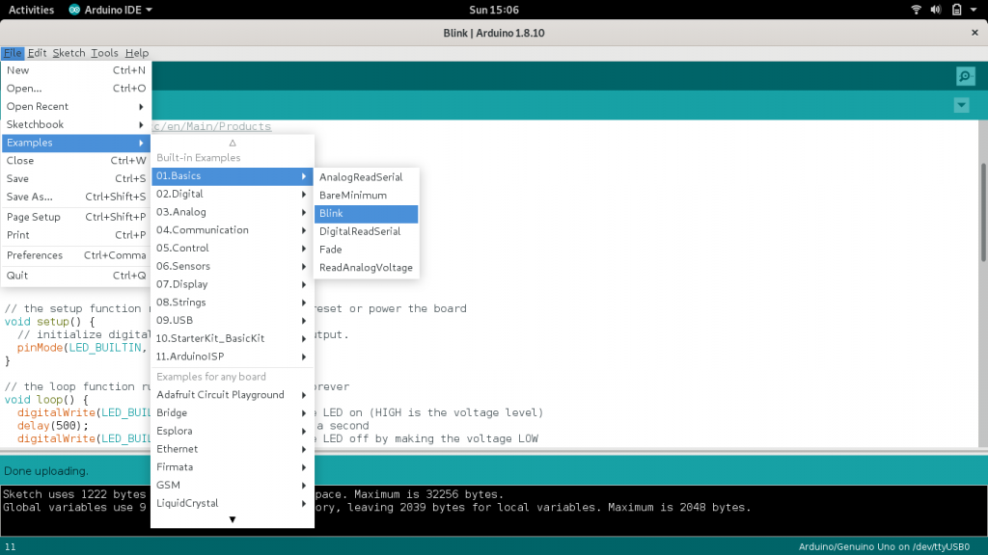Expand the 02.Digital examples submenu
The height and width of the screenshot is (555, 988).
[x=232, y=194]
